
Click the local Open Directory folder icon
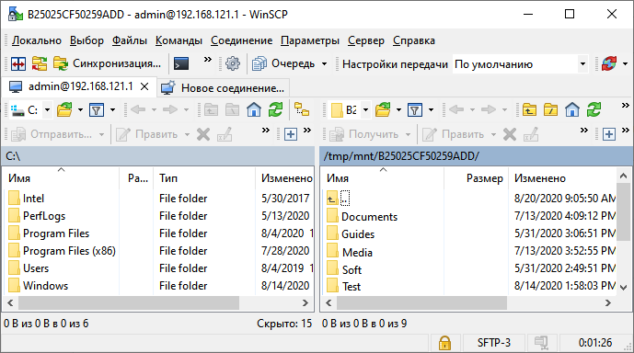click(64, 110)
